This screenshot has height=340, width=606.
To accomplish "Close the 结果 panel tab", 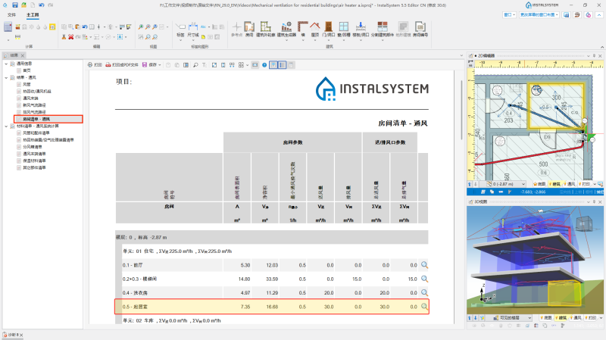I will (23, 55).
